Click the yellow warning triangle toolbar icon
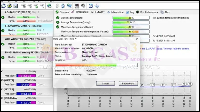The width and height of the screenshot is (200, 112). pyautogui.click(x=9, y=6)
